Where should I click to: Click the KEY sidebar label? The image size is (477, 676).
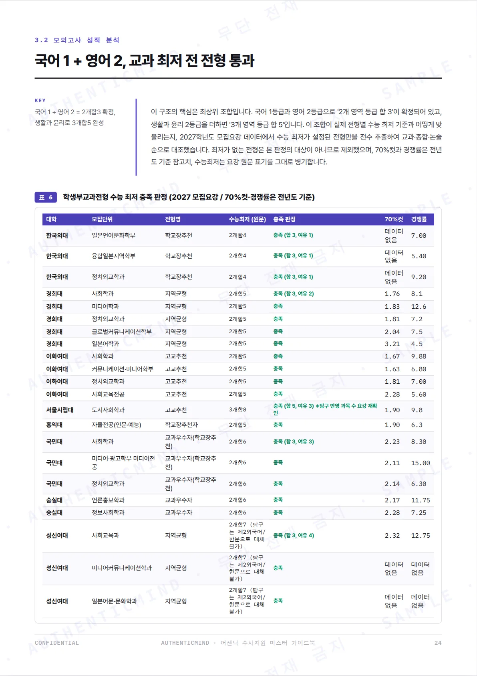click(x=40, y=101)
